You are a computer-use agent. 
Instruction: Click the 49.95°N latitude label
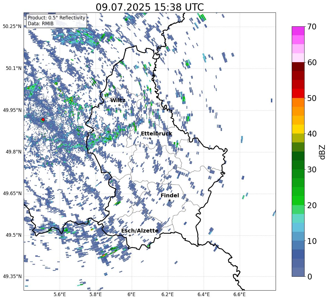[12, 110]
